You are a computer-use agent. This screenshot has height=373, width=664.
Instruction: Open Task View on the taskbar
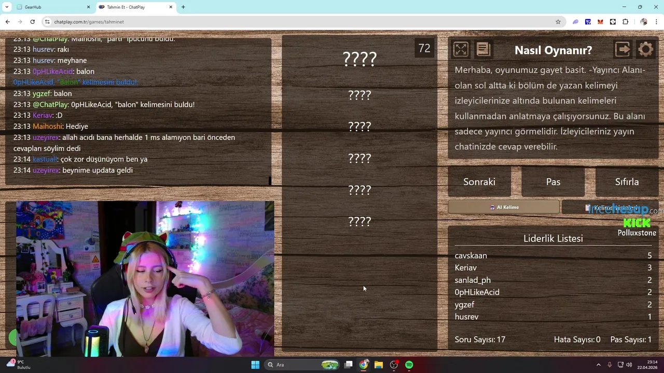coord(349,365)
